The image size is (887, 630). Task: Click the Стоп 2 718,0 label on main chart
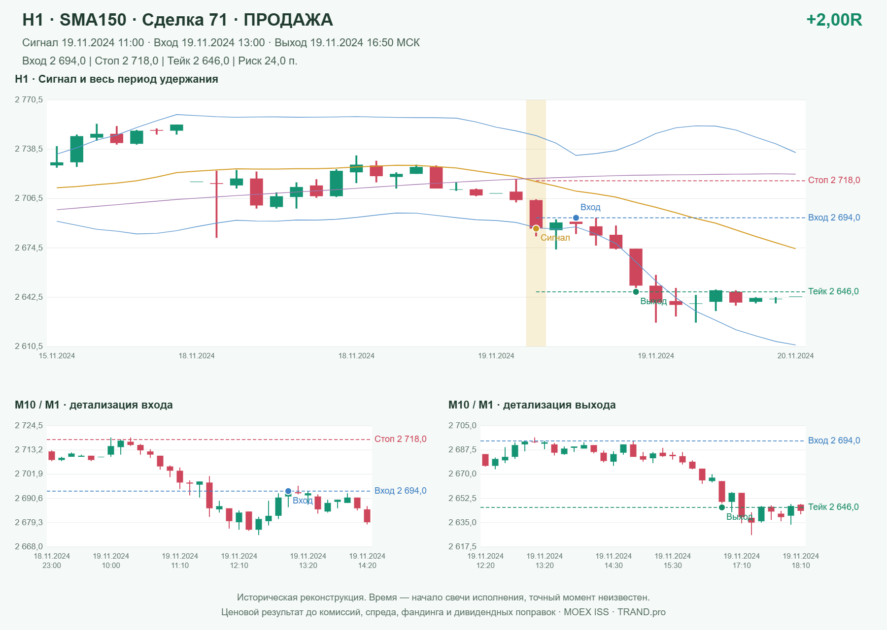834,180
